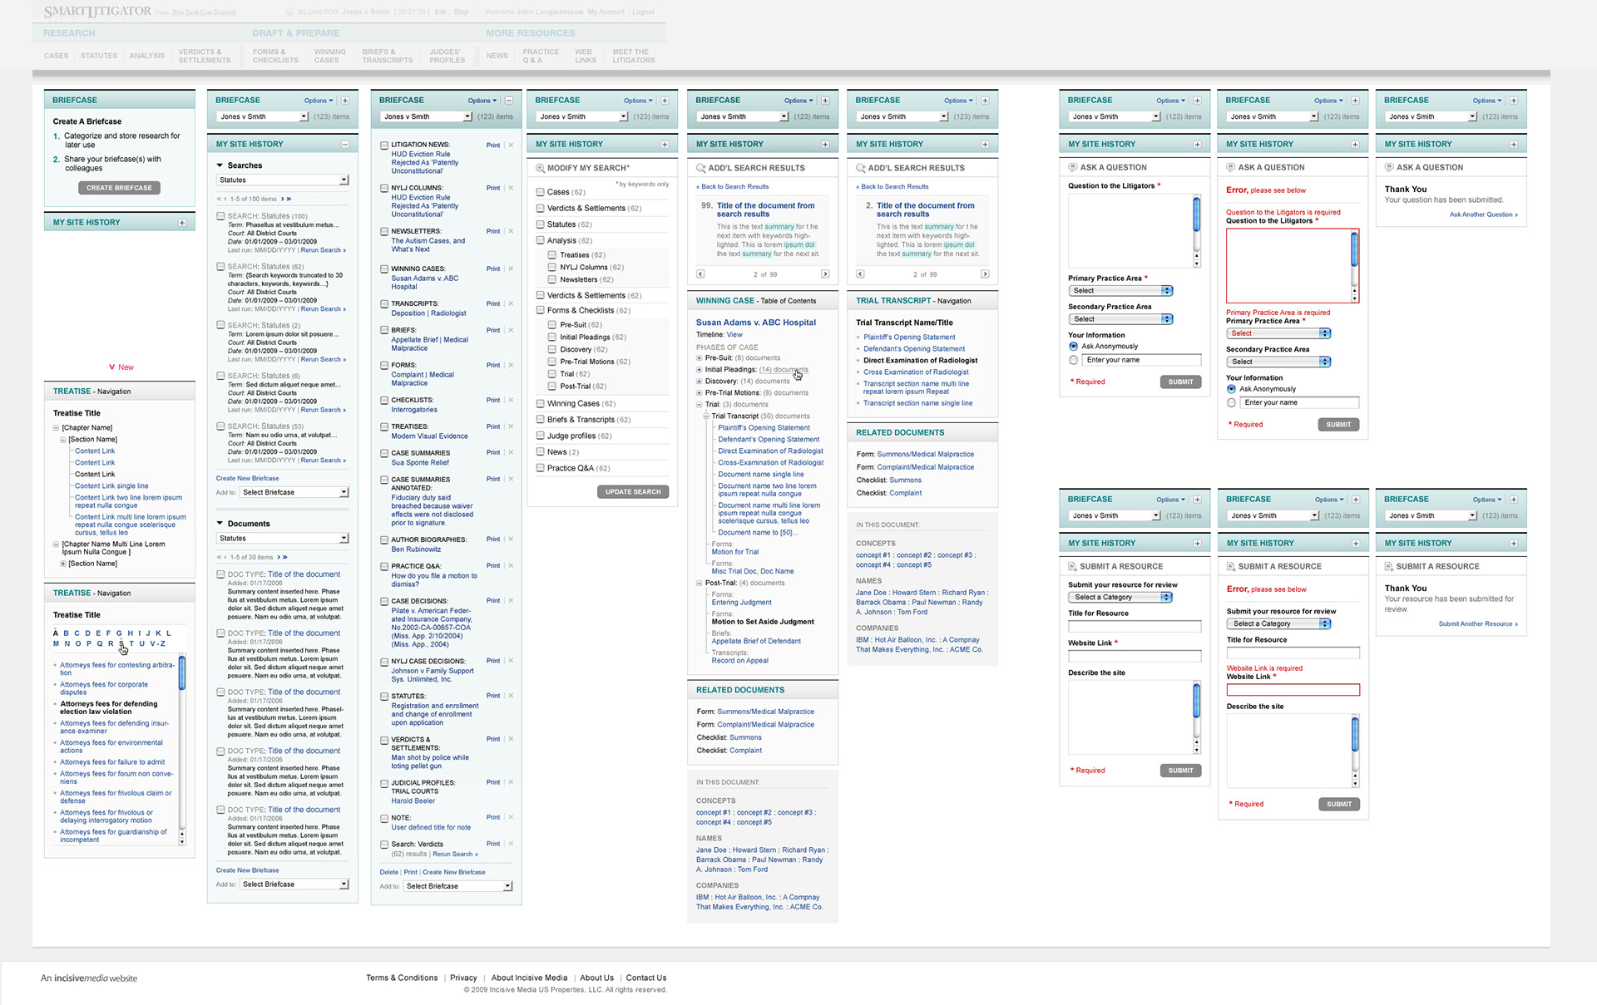Select the NYLJ Columns briefcase item checkbox
This screenshot has height=1005, width=1597.
384,189
